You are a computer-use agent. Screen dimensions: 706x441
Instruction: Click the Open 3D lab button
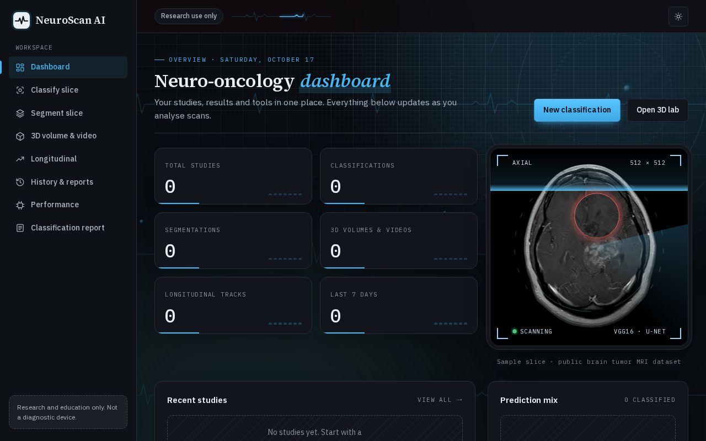[657, 110]
